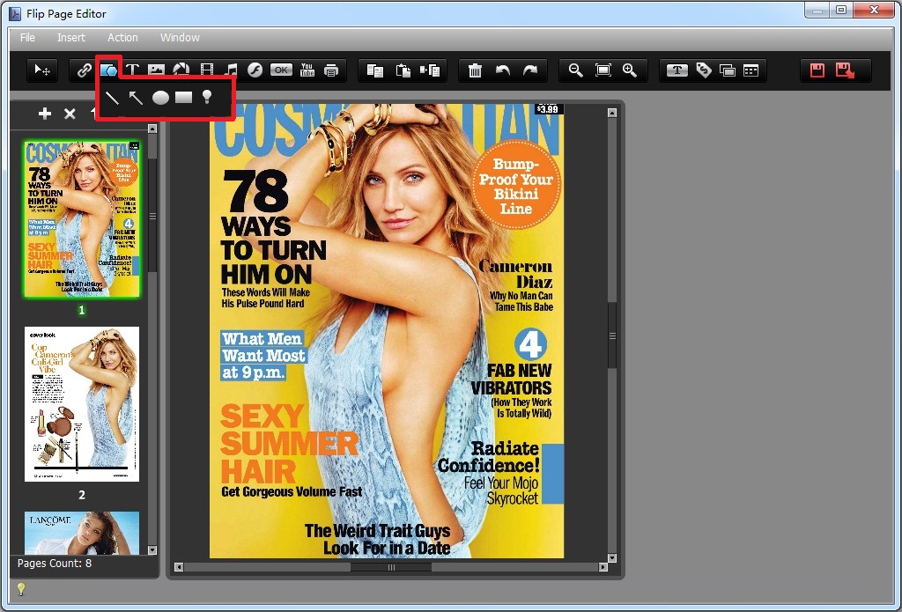Image resolution: width=902 pixels, height=612 pixels.
Task: Save the project with the red floppy icon
Action: coord(817,70)
